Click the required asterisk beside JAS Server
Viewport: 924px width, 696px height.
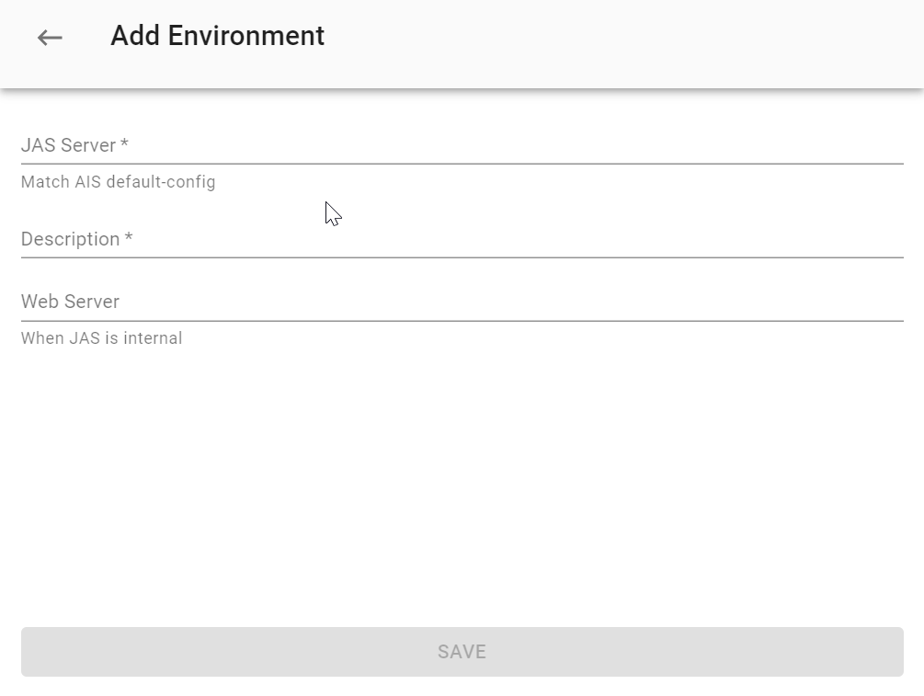pyautogui.click(x=124, y=144)
